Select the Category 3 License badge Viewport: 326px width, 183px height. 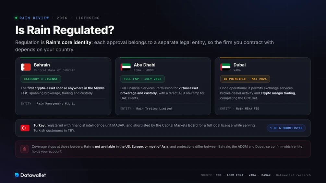coord(41,79)
